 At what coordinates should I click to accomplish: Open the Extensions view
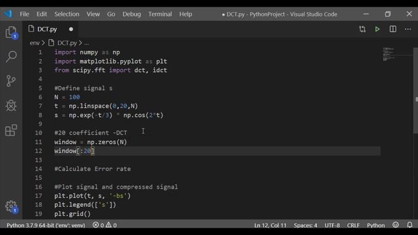pos(11,130)
